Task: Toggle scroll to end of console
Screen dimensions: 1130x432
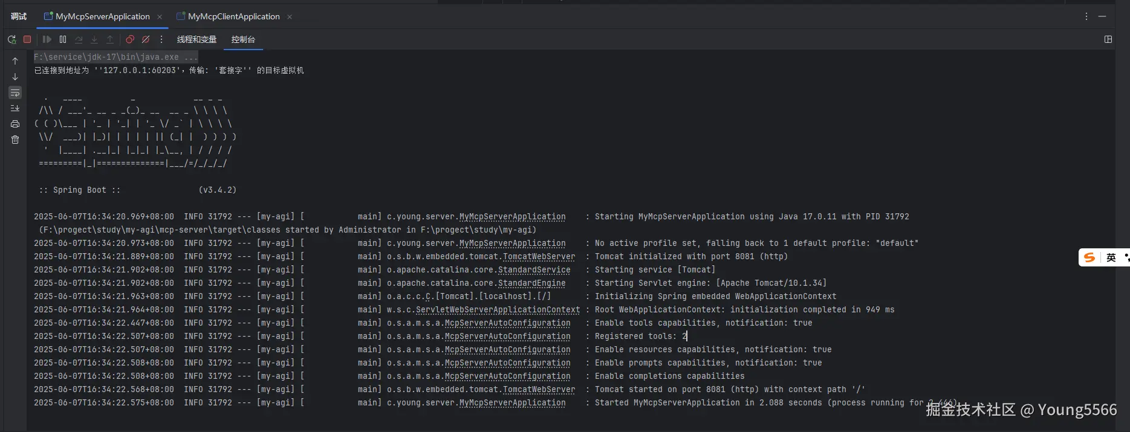Action: tap(15, 108)
